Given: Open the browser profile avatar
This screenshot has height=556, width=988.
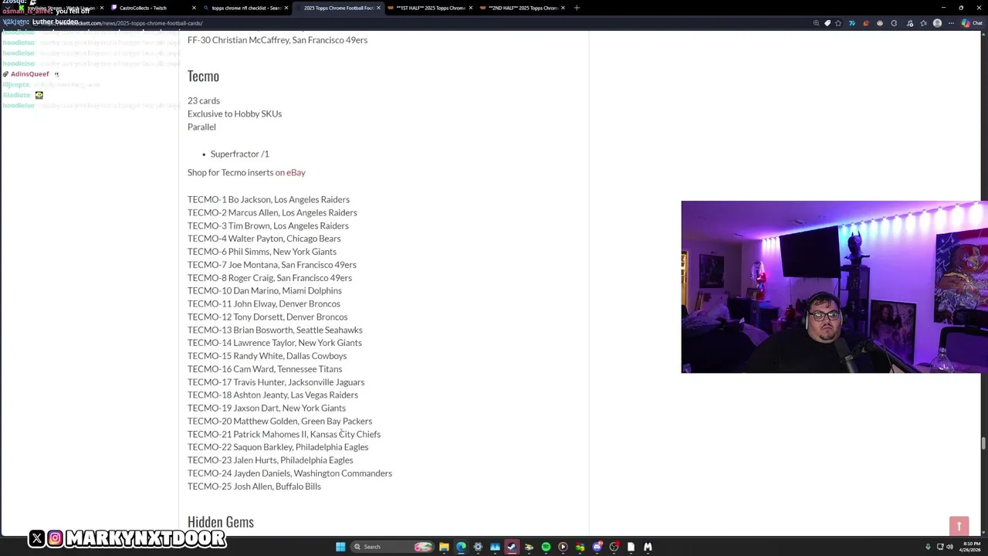Looking at the screenshot, I should point(937,23).
